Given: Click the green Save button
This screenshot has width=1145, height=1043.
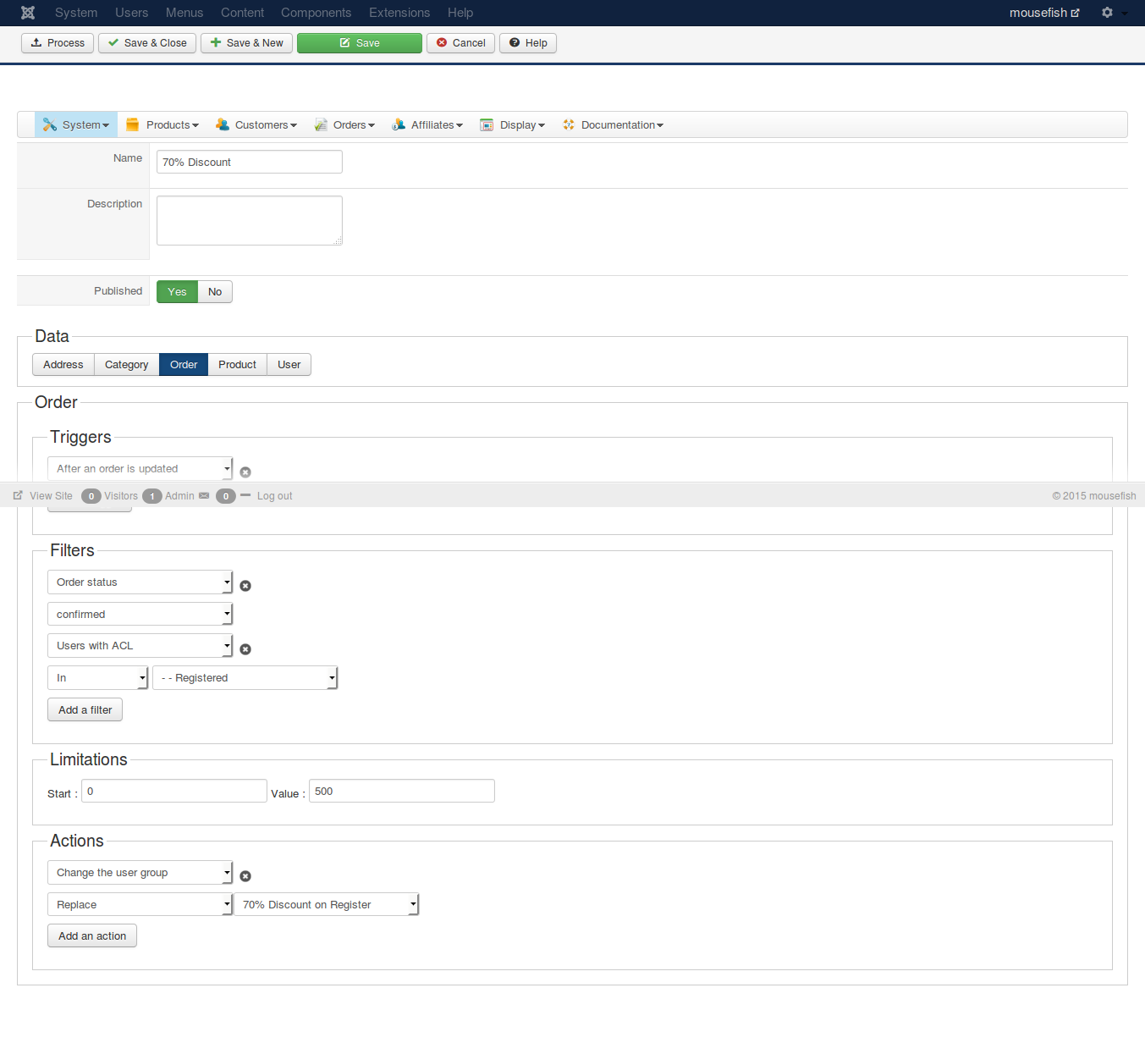Looking at the screenshot, I should (360, 43).
